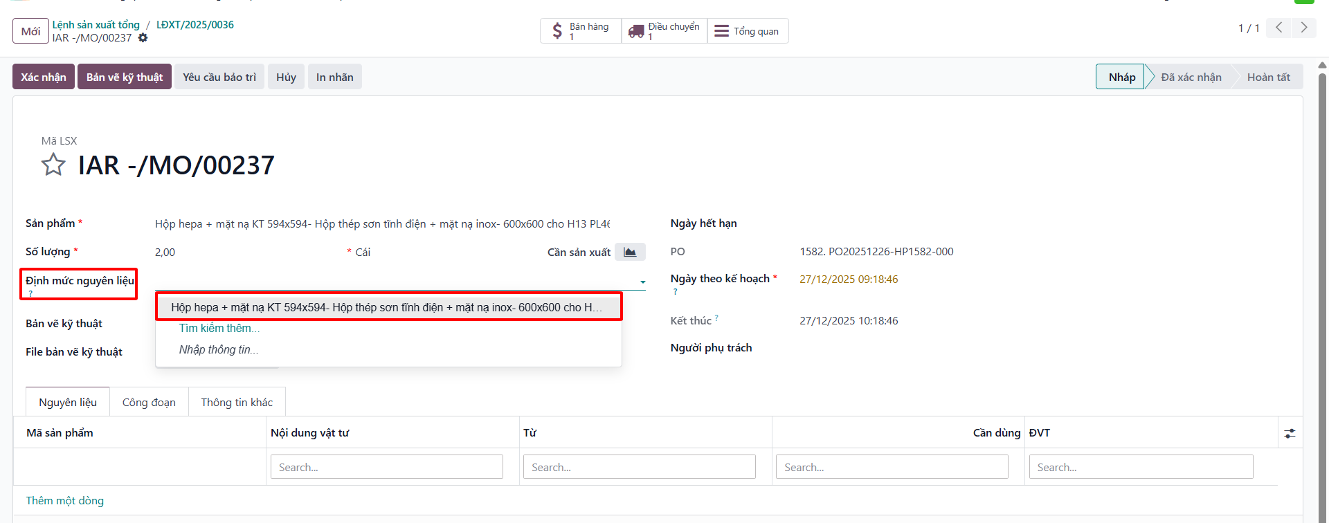Go to the next record arrow

click(x=1304, y=28)
